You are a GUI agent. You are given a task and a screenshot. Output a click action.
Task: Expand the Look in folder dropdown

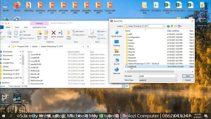(x=163, y=26)
